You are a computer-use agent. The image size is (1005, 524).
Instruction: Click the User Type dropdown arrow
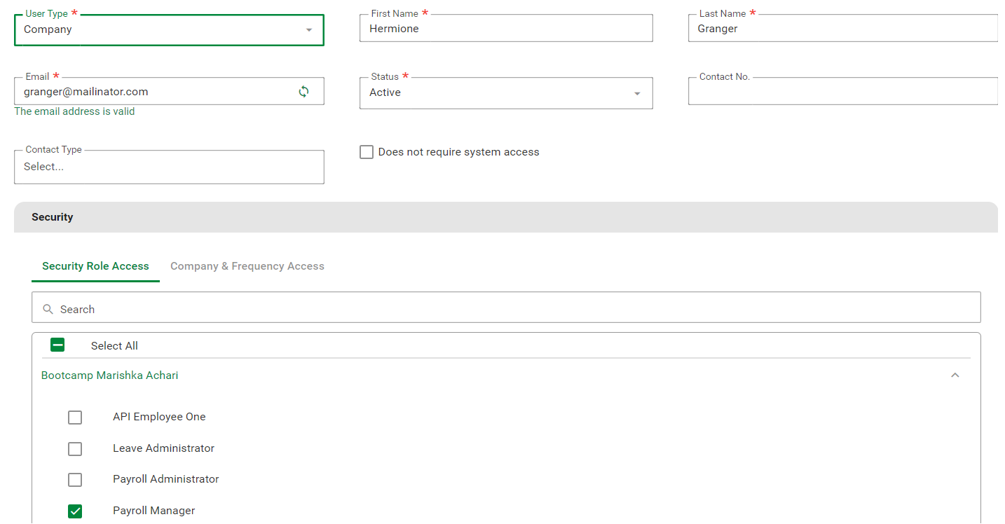point(309,30)
